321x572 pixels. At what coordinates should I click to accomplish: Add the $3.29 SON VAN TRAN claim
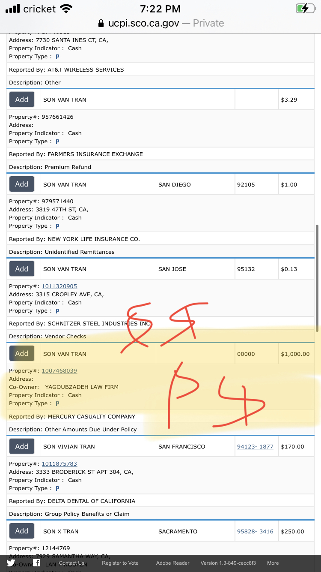pos(22,99)
